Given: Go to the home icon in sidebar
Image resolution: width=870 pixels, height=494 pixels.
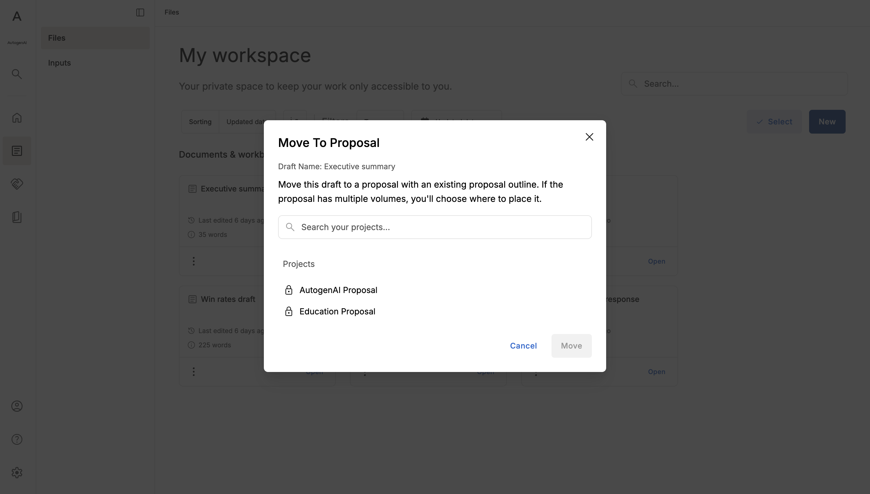Looking at the screenshot, I should [x=17, y=118].
